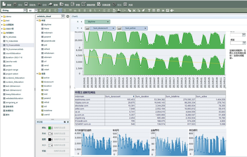Insert text with the T icon
Image resolution: width=247 pixels, height=157 pixels.
click(149, 10)
